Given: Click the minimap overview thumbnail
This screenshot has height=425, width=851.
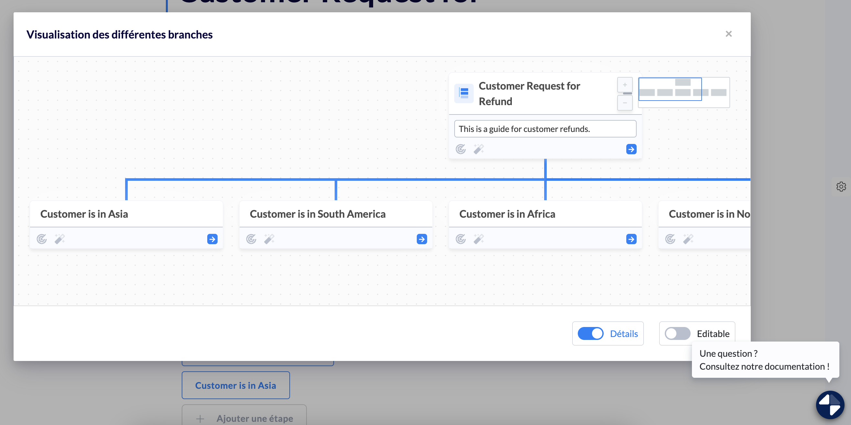Looking at the screenshot, I should (684, 92).
